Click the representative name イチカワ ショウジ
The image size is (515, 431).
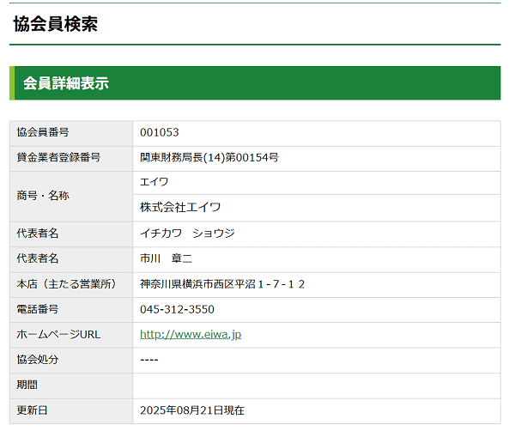pos(187,234)
